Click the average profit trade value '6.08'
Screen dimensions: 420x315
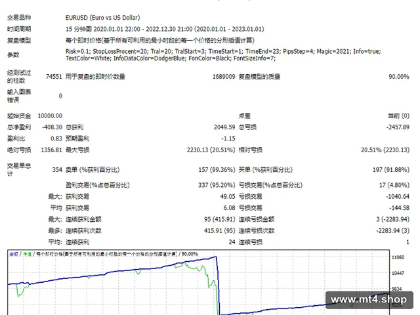click(229, 208)
